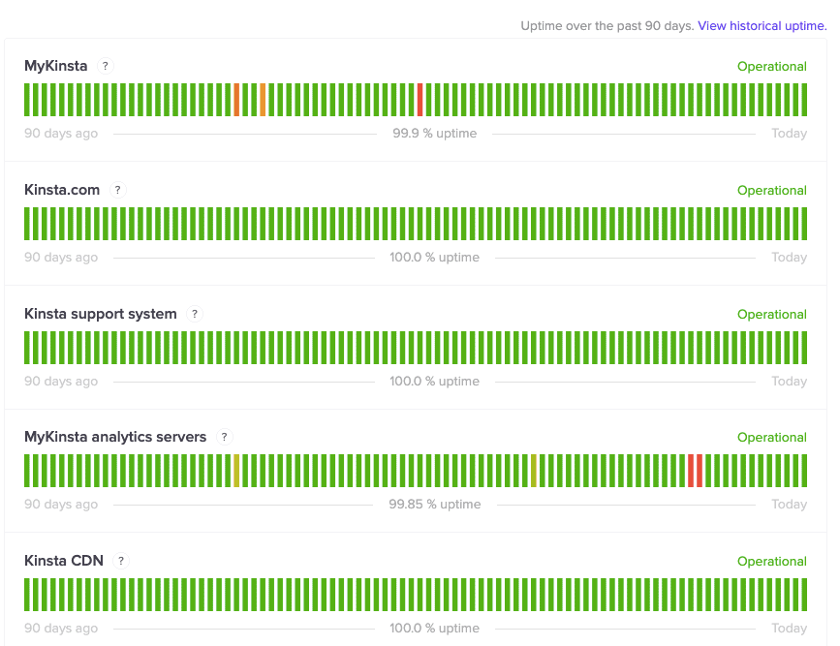Image resolution: width=840 pixels, height=646 pixels.
Task: Select the second yellow bar in analytics servers row
Action: [x=534, y=471]
